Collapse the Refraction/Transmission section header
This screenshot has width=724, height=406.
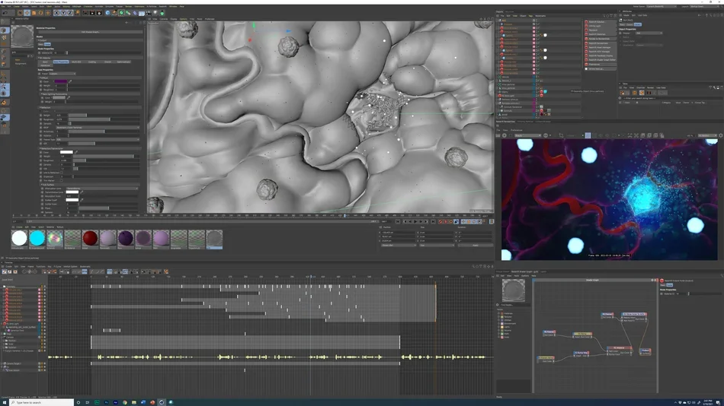[x=90, y=148]
